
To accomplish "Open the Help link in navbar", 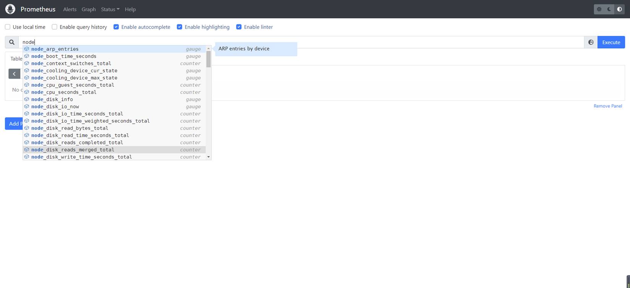I will 130,9.
